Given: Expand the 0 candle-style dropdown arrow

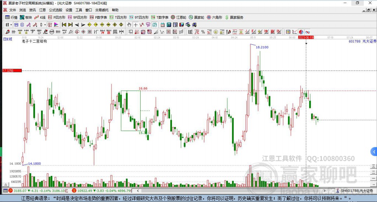Looking at the screenshot, I should click(45, 25).
